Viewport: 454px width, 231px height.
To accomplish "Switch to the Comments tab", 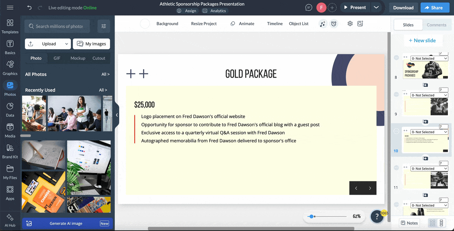I will [436, 25].
